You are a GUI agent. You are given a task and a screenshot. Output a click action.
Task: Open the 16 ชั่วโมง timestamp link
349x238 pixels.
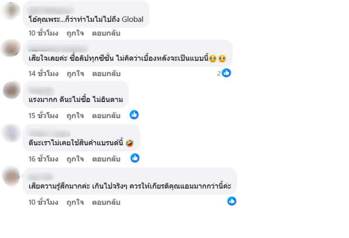(43, 159)
